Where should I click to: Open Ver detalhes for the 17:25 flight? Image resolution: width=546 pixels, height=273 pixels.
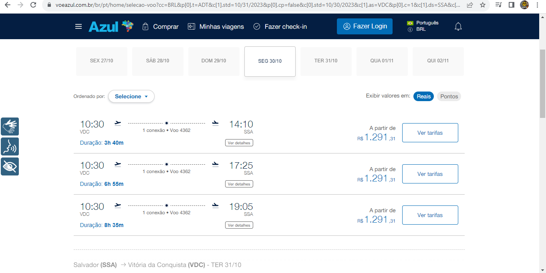239,184
